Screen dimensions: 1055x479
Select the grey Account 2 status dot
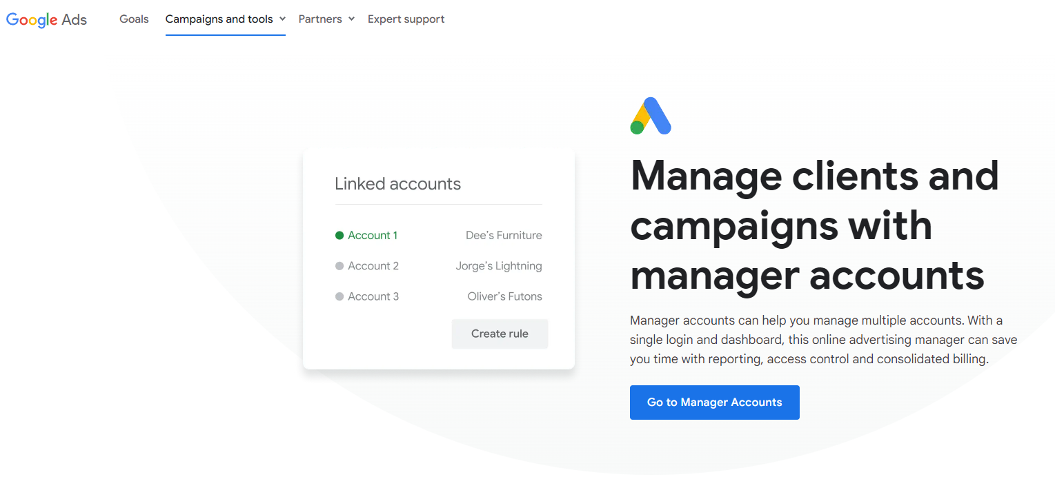click(x=339, y=266)
